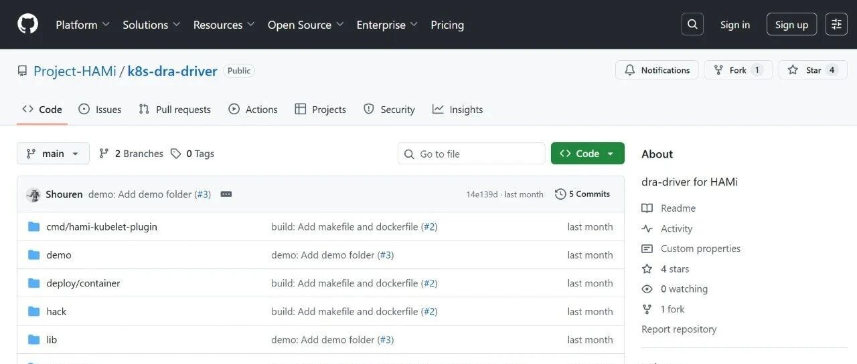This screenshot has height=364, width=857.
Task: Open the deploy/container folder
Action: (x=83, y=283)
